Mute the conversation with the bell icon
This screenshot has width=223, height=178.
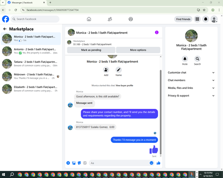coord(185,59)
